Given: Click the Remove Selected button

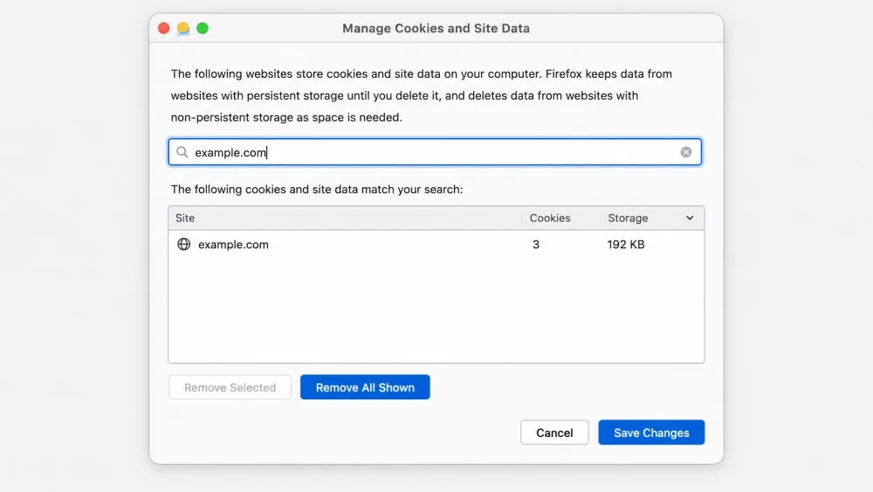Looking at the screenshot, I should click(x=230, y=387).
